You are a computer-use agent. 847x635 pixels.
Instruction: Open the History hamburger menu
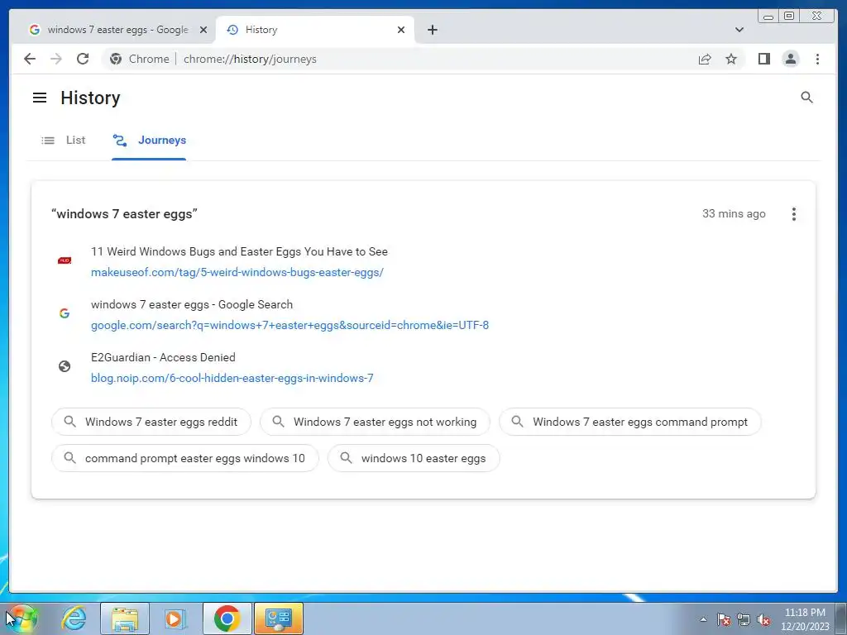click(x=40, y=98)
